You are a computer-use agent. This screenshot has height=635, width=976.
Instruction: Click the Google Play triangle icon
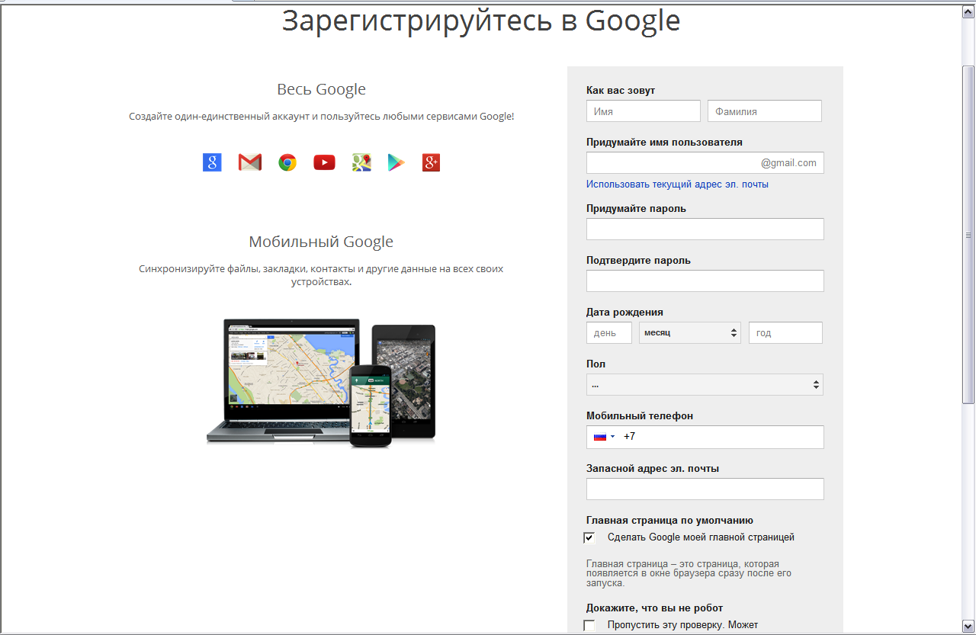(396, 162)
